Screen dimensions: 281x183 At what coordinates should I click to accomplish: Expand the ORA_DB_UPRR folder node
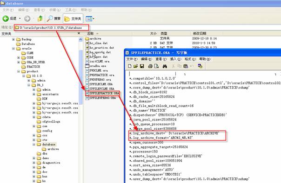pyautogui.click(x=19, y=62)
